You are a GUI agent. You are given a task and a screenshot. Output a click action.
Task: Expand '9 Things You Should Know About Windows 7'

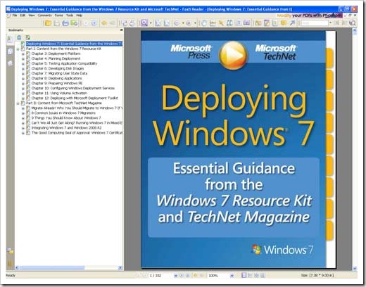pyautogui.click(x=23, y=118)
